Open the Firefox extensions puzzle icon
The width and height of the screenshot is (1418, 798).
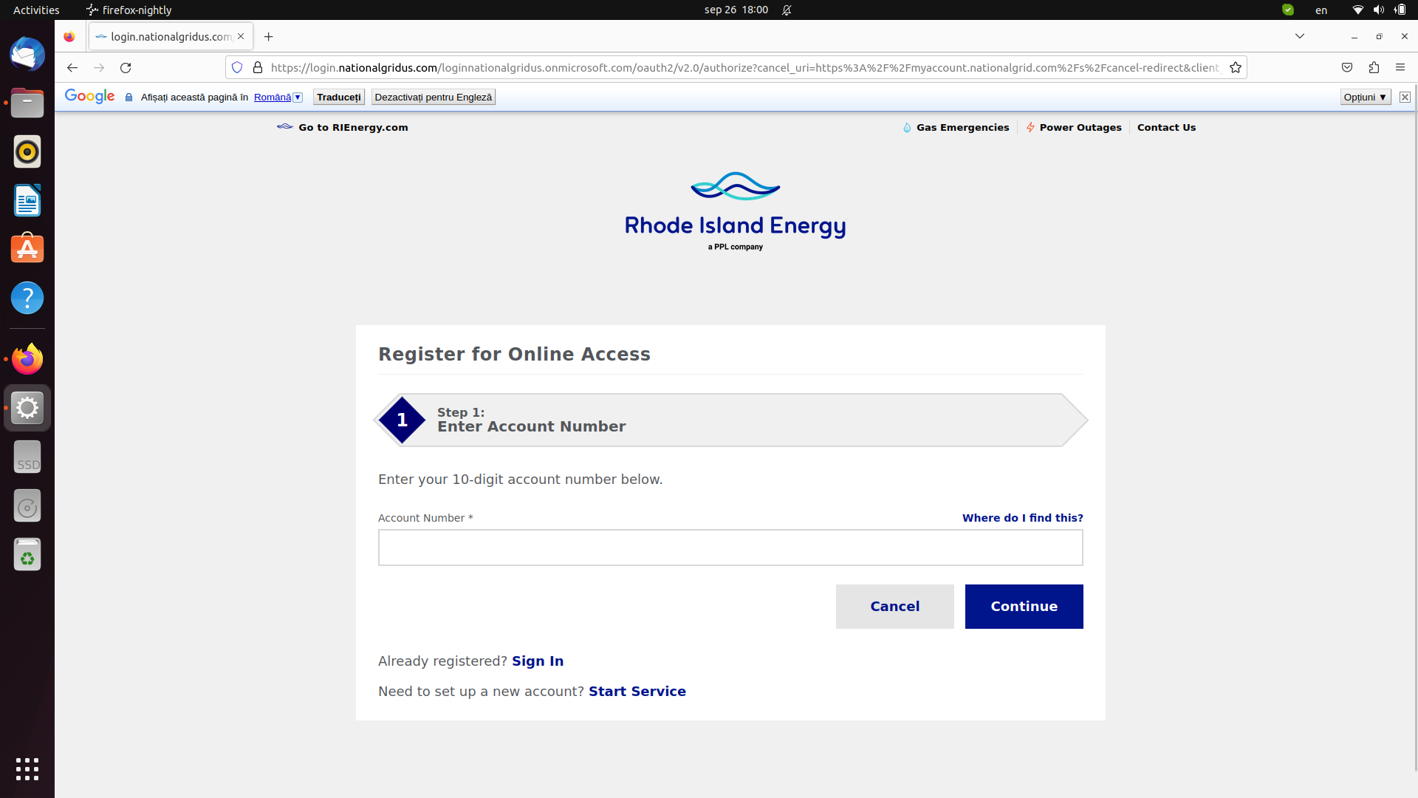[x=1374, y=67]
